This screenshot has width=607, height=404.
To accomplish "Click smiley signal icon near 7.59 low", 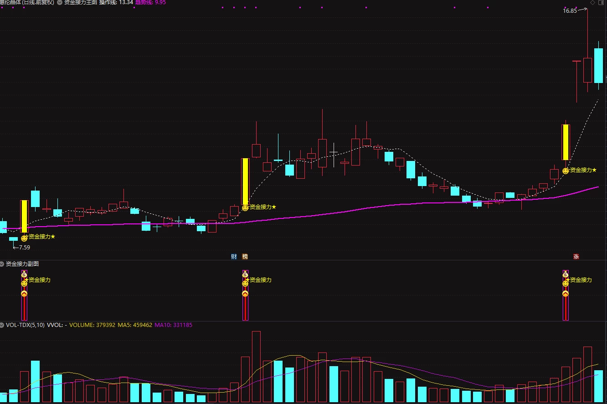I will 24,238.
